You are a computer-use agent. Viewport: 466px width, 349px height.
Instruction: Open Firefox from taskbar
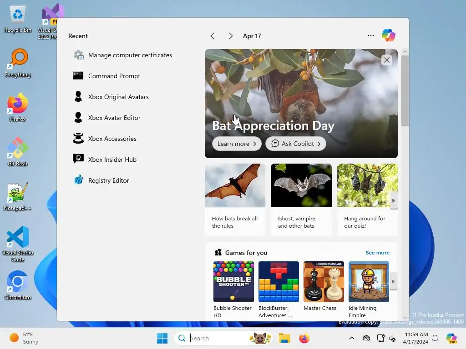click(304, 338)
